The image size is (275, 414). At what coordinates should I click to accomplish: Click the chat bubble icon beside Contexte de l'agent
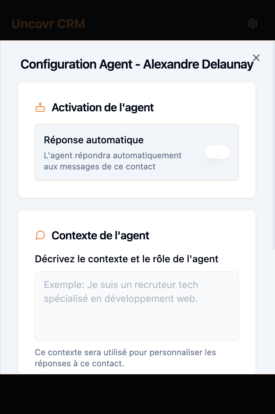[x=40, y=236]
